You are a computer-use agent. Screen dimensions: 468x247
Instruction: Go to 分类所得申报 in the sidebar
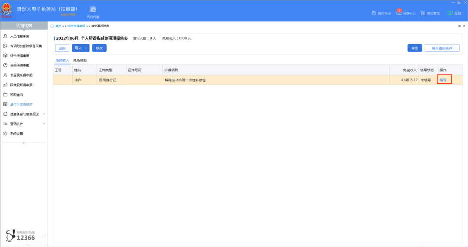[x=19, y=65]
